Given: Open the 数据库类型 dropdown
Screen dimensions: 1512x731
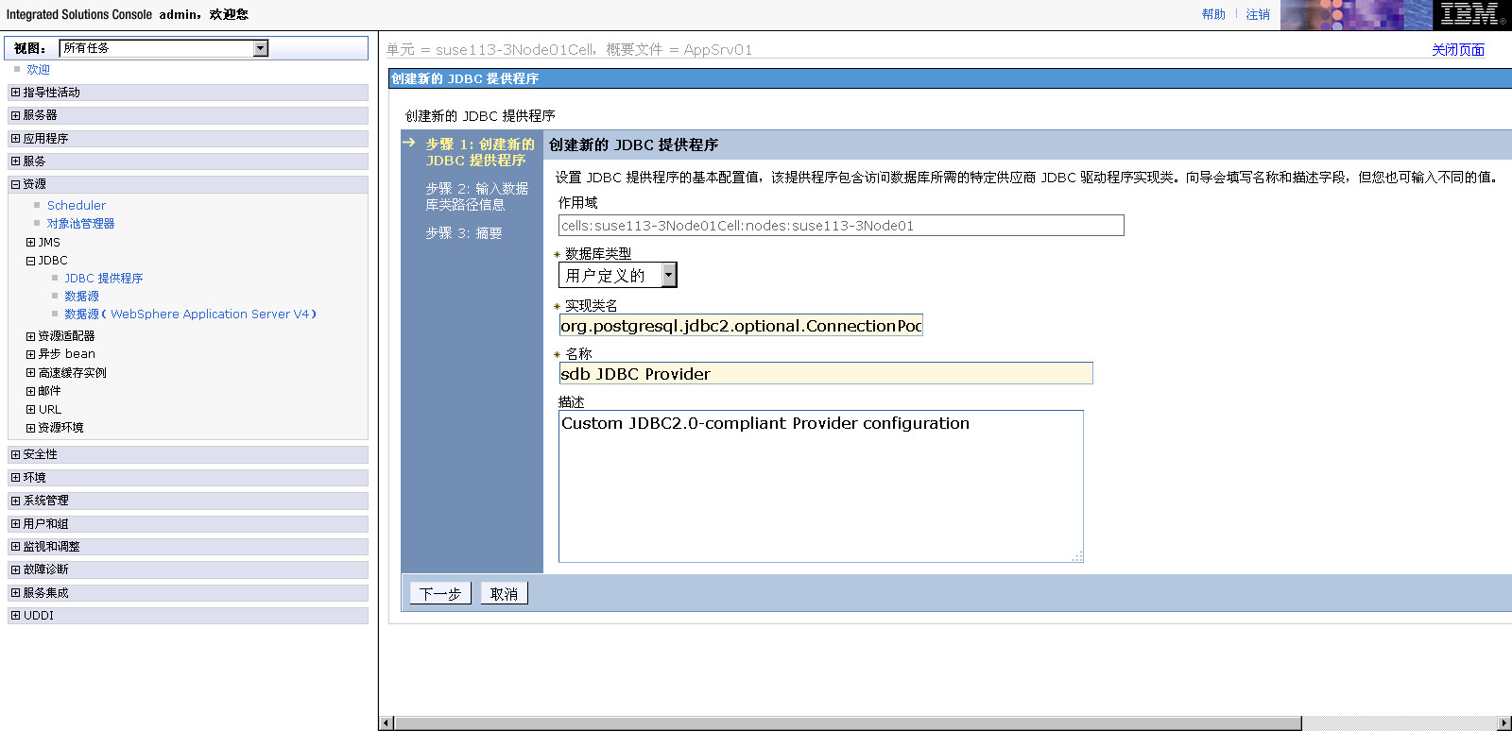Looking at the screenshot, I should (x=618, y=275).
